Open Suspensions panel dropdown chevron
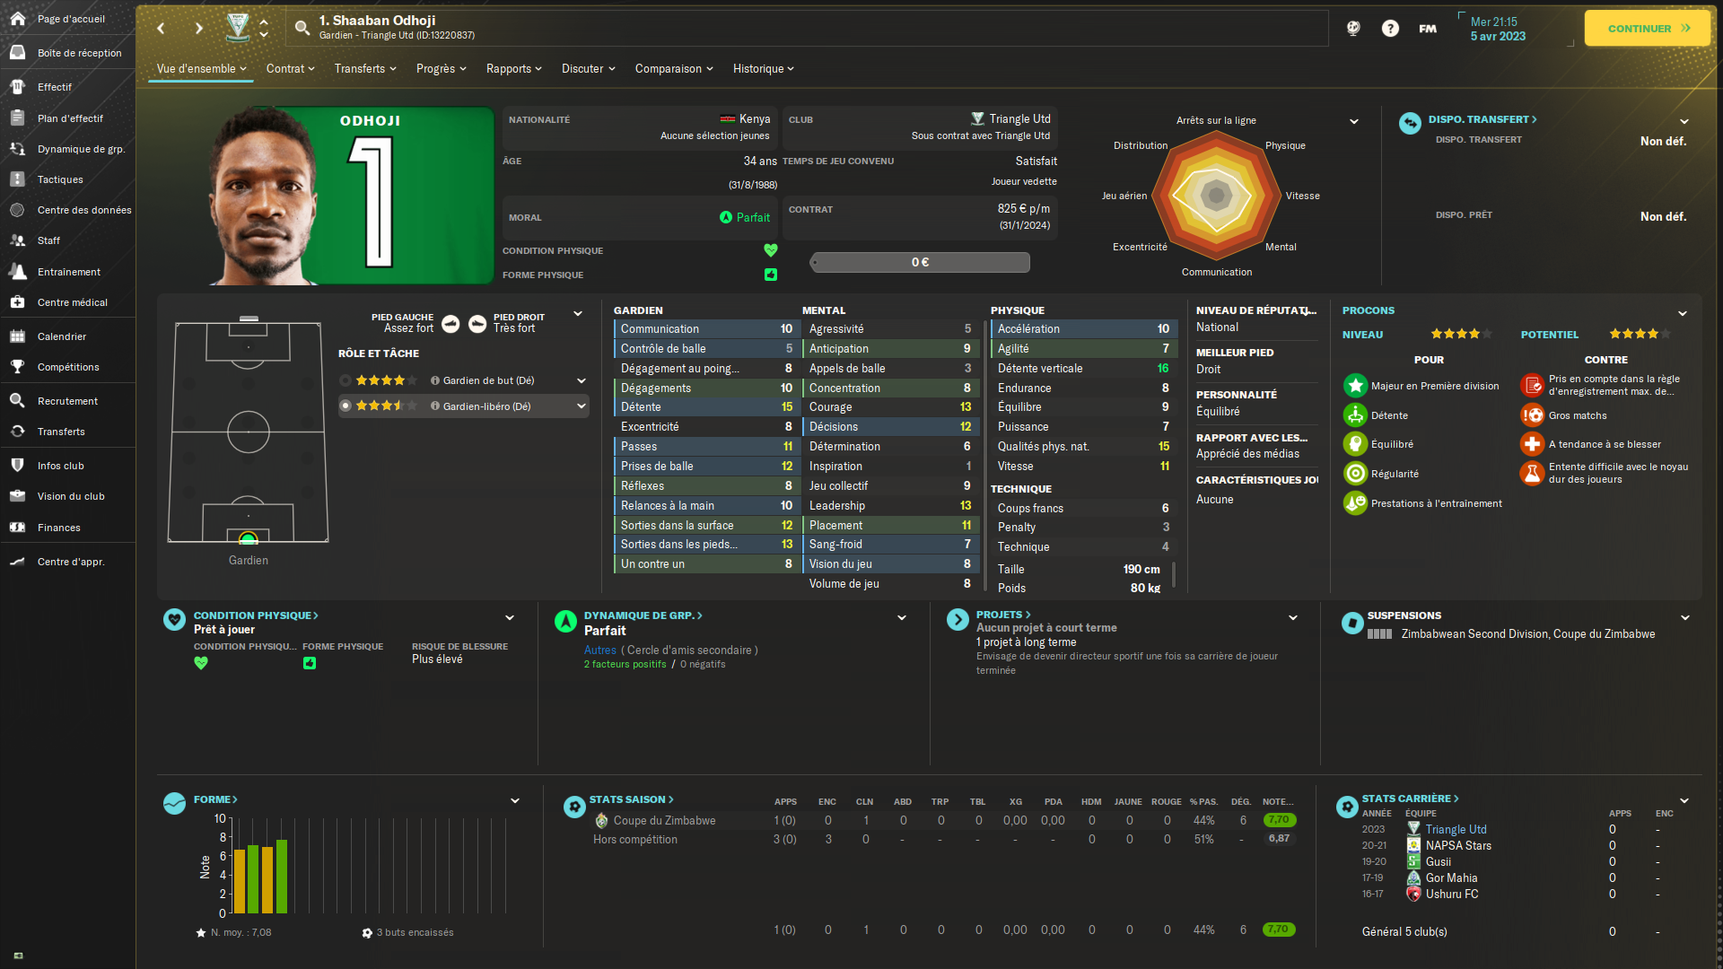 coord(1685,617)
